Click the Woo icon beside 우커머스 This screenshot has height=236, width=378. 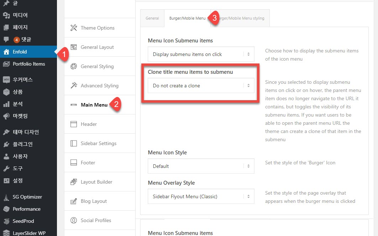[6, 79]
